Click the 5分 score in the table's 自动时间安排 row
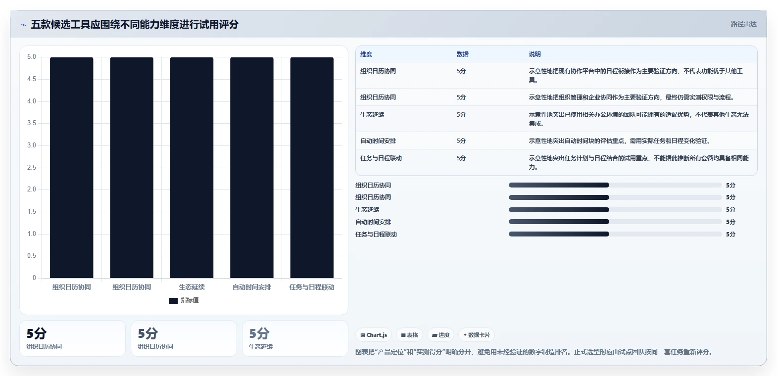Screen dimensions: 777x376 point(461,141)
